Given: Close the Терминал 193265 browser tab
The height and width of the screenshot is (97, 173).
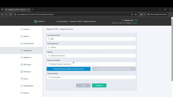Looking at the screenshot, I should tap(29, 10).
